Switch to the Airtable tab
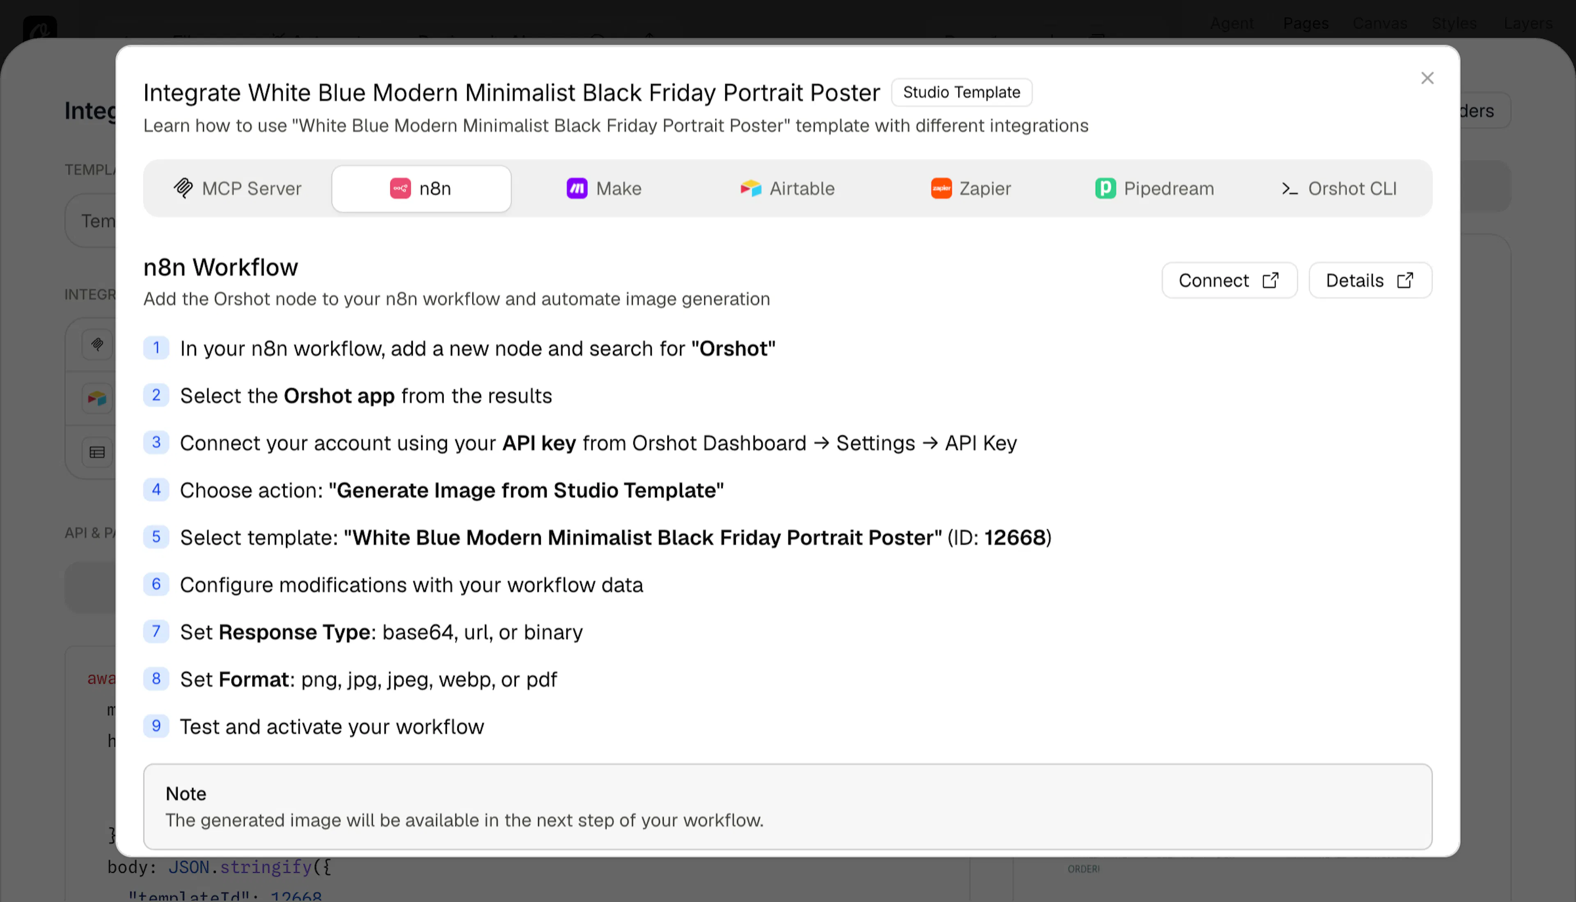The image size is (1576, 902). (787, 188)
